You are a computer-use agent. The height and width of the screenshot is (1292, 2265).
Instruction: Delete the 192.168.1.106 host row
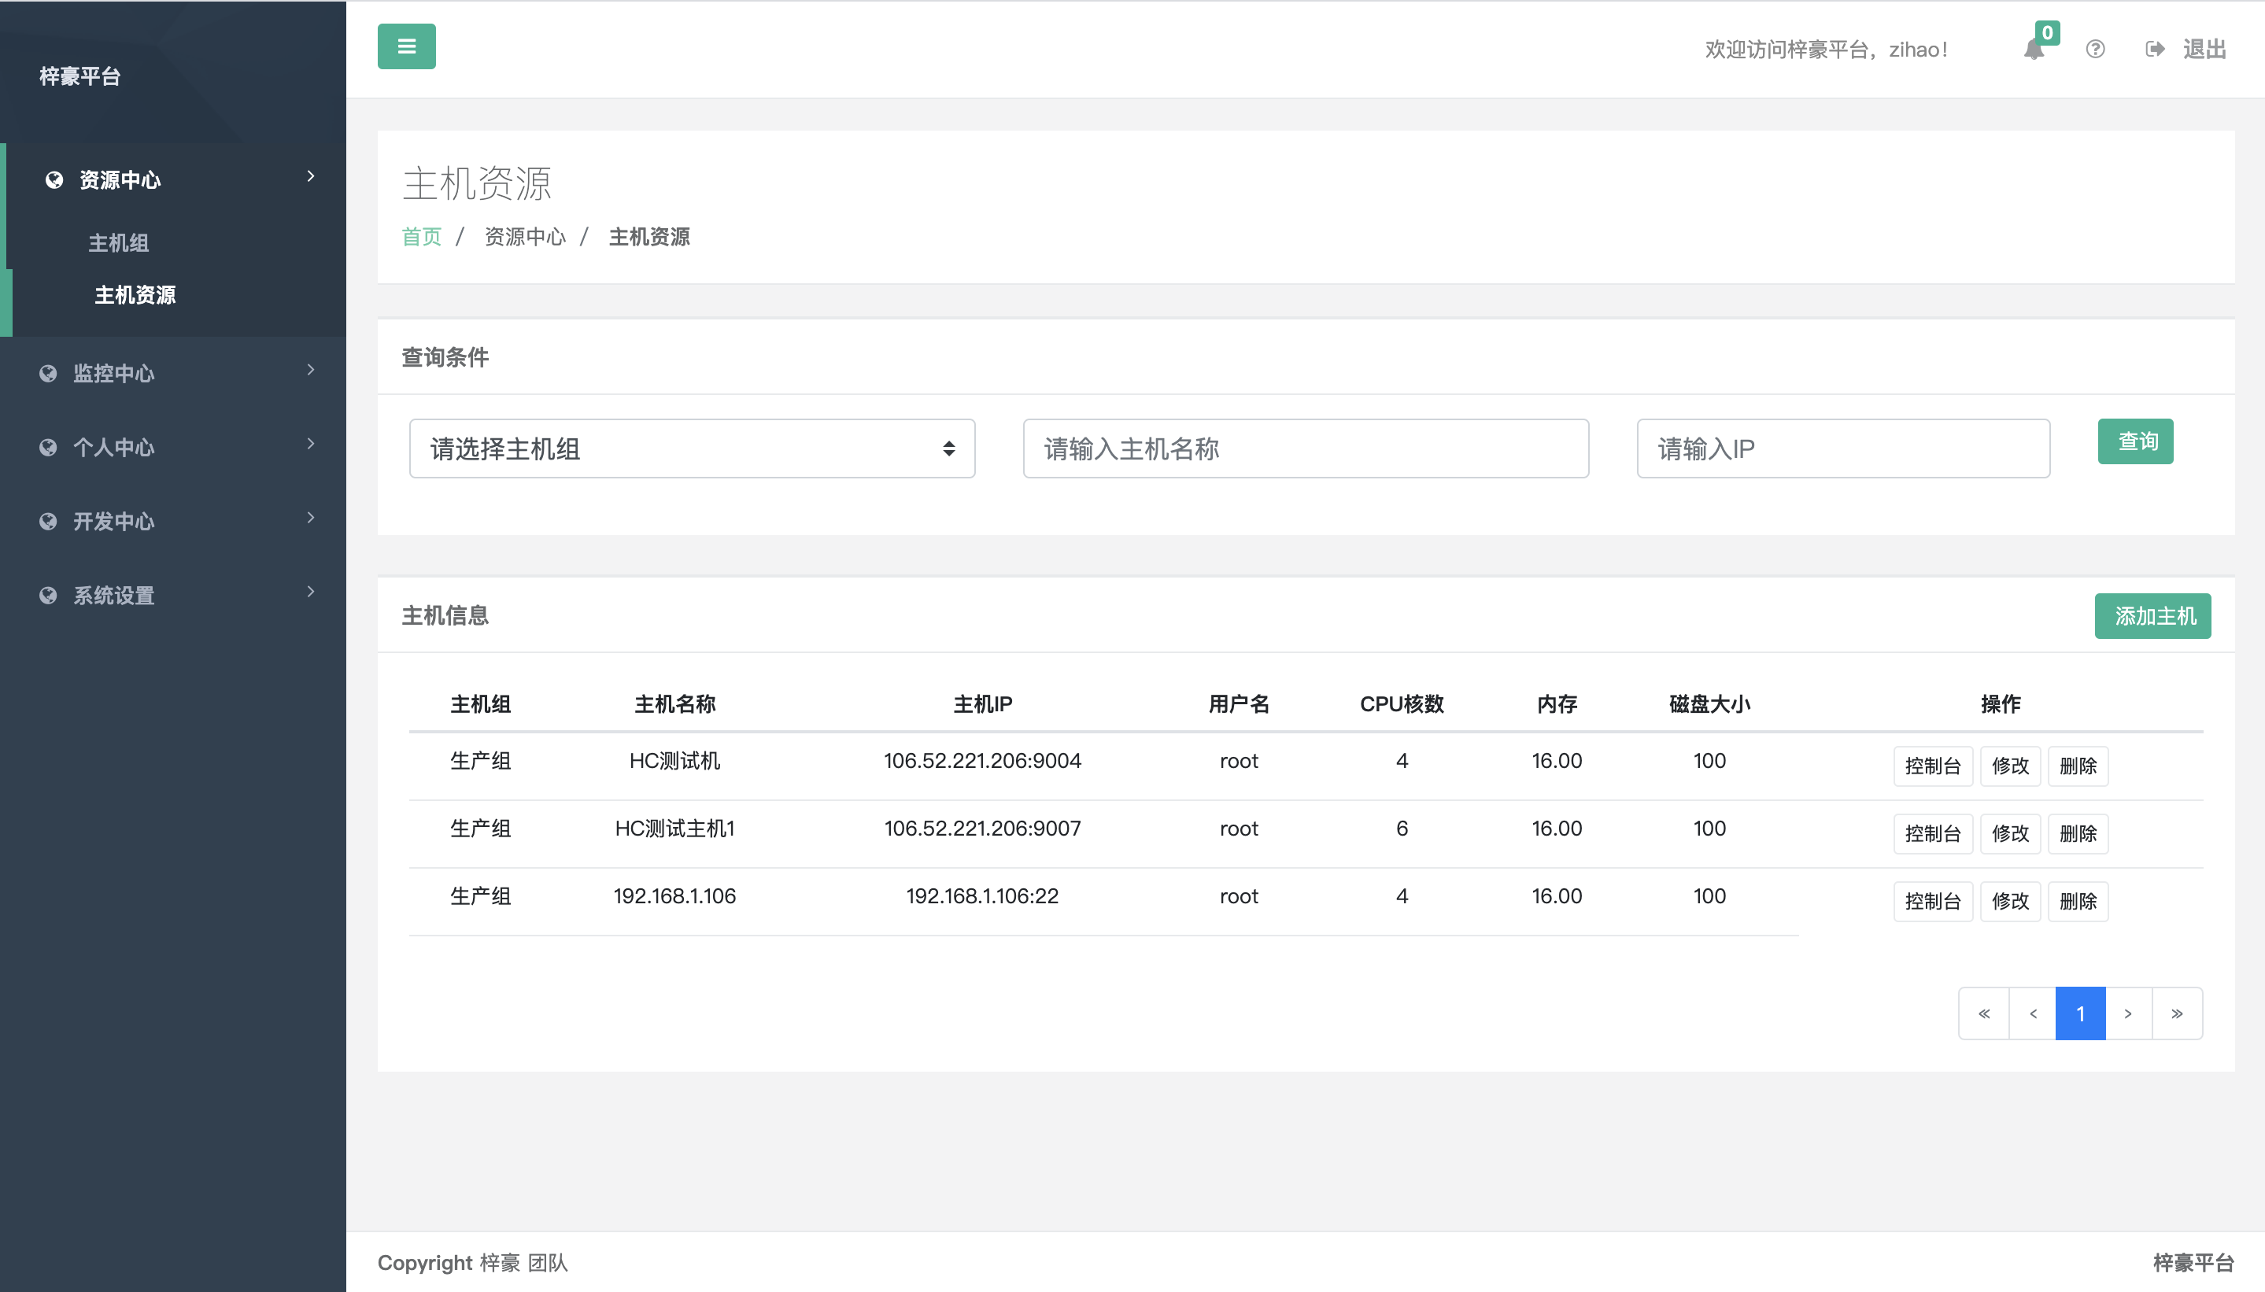tap(2078, 902)
